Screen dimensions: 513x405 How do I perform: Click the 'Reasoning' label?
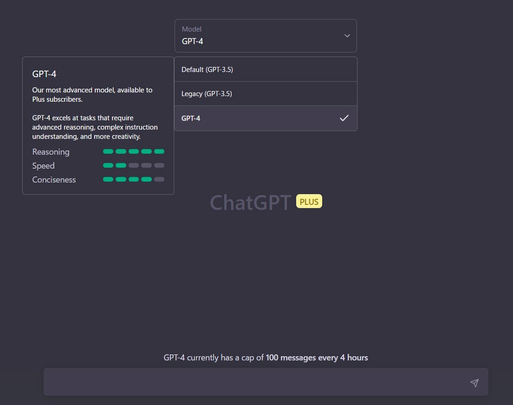click(x=51, y=152)
